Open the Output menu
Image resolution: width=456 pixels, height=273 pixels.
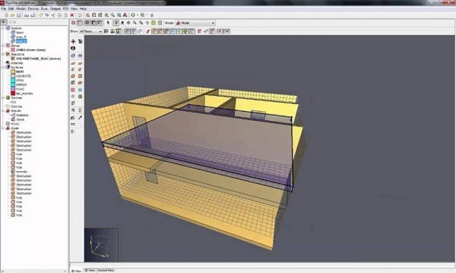coord(55,9)
